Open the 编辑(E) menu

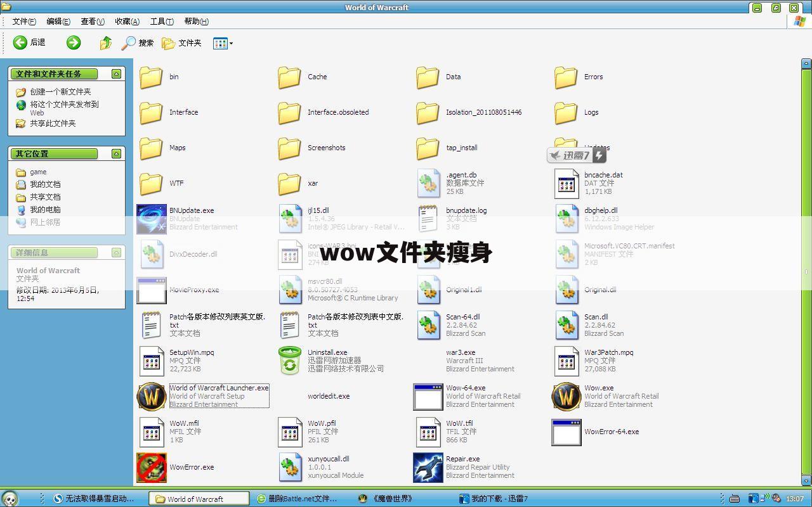tap(58, 21)
